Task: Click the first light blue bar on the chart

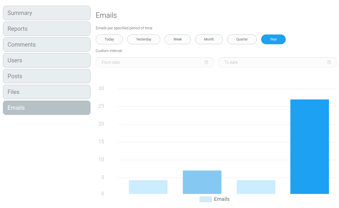Action: click(148, 187)
